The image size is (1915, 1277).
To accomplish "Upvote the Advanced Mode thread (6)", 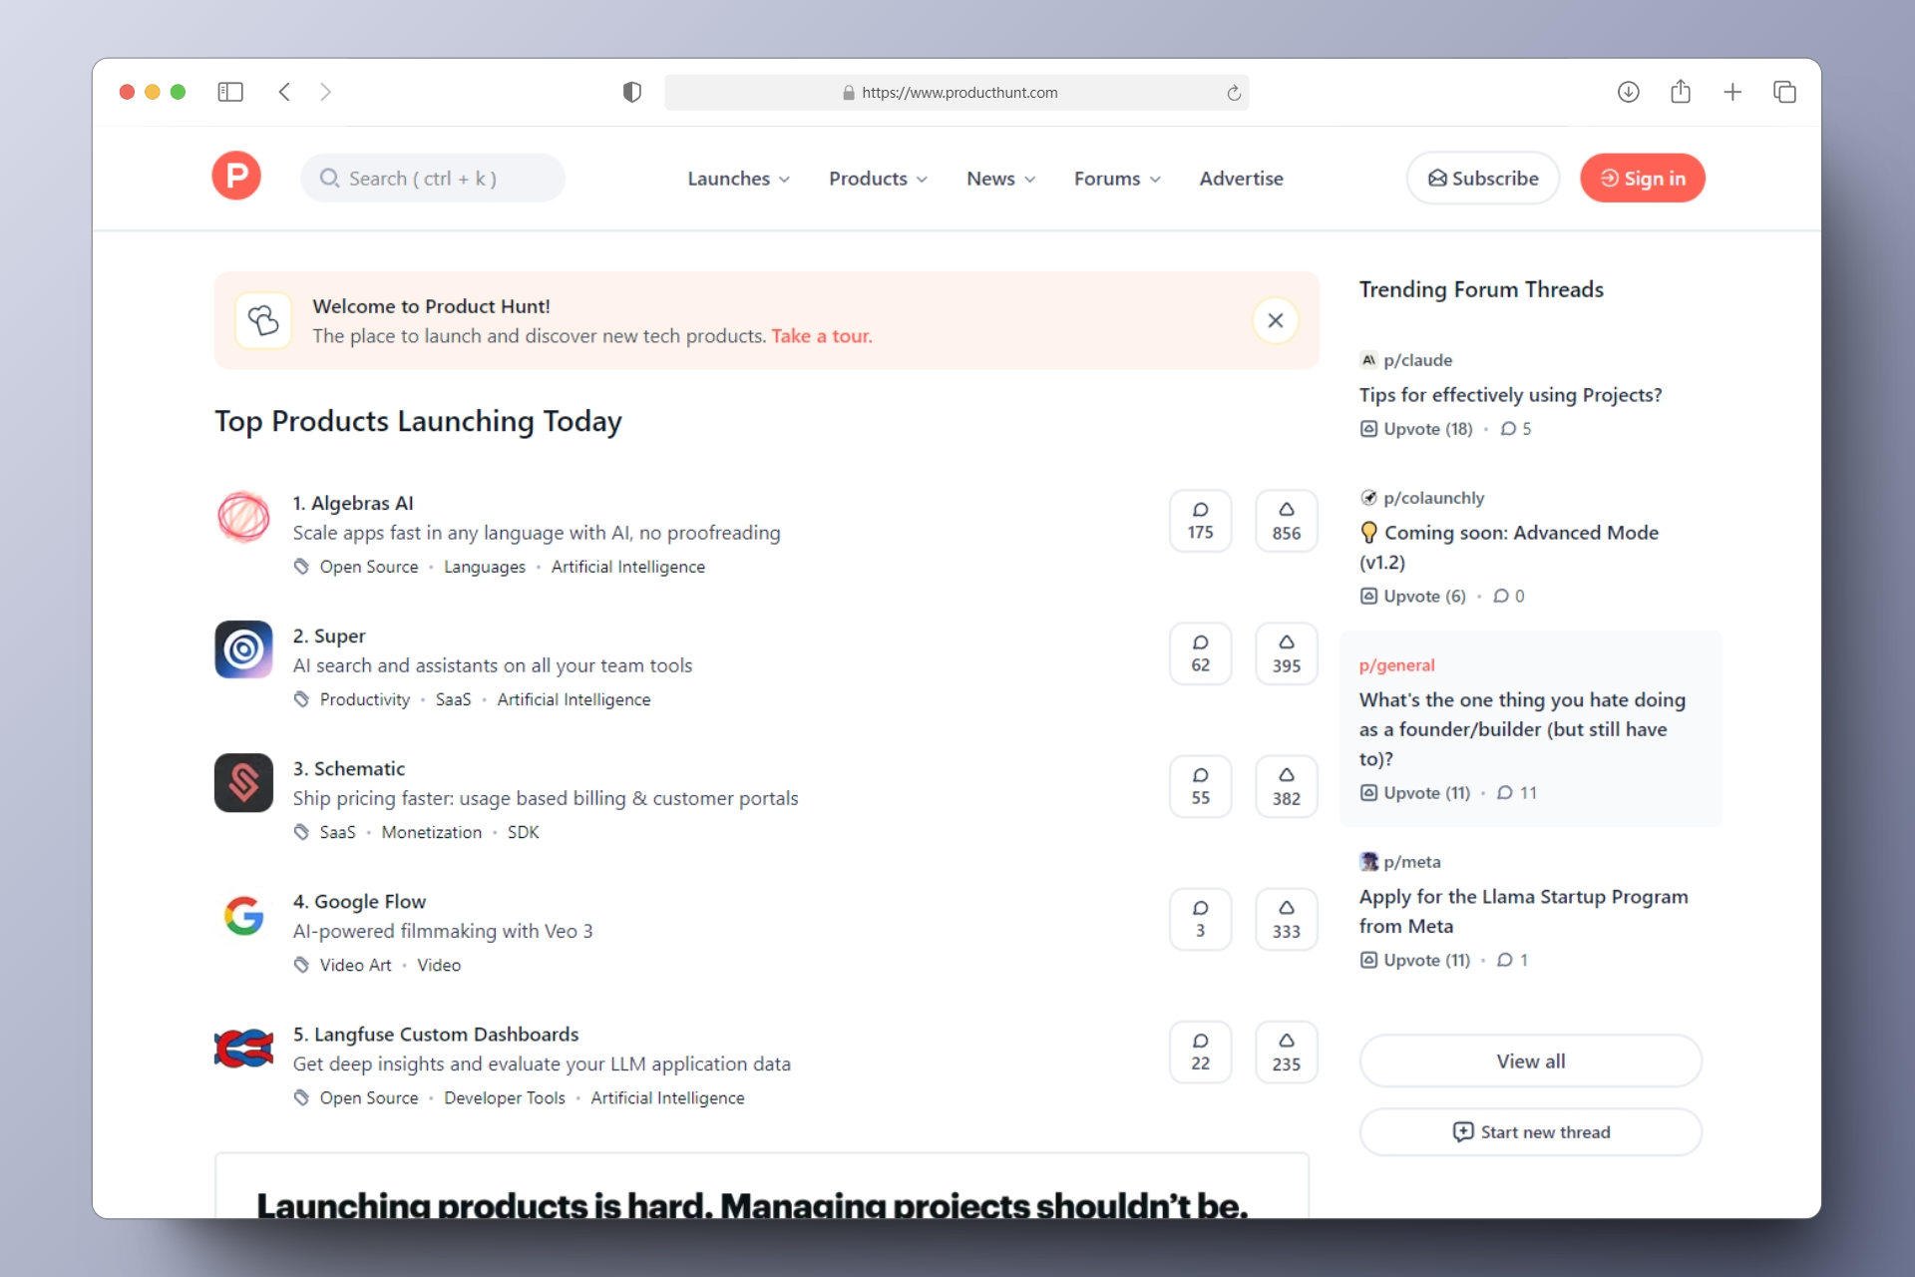I will 1413,597.
